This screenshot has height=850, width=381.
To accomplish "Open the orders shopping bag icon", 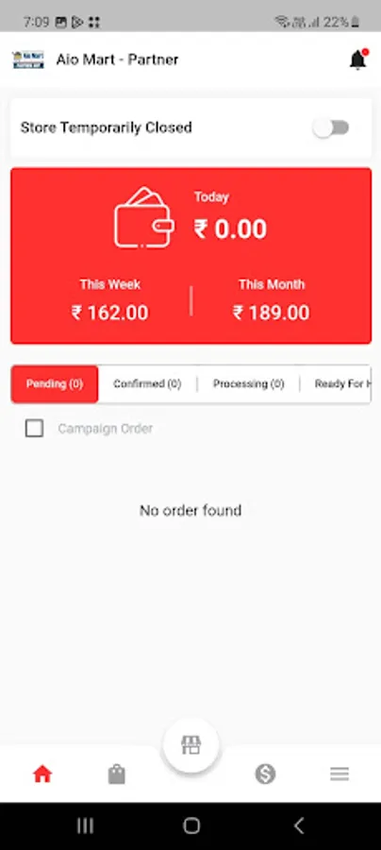I will tap(116, 774).
